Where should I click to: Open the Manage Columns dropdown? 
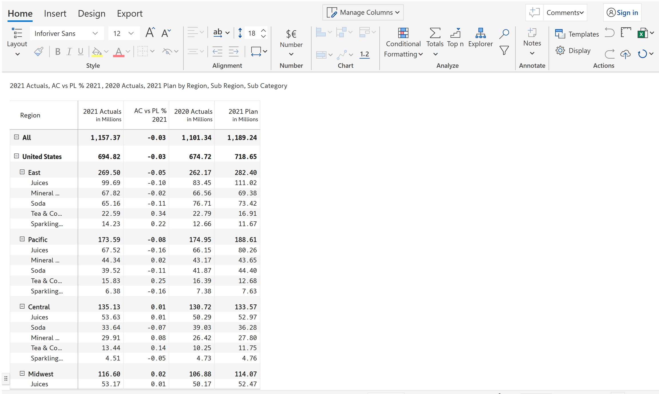click(363, 12)
